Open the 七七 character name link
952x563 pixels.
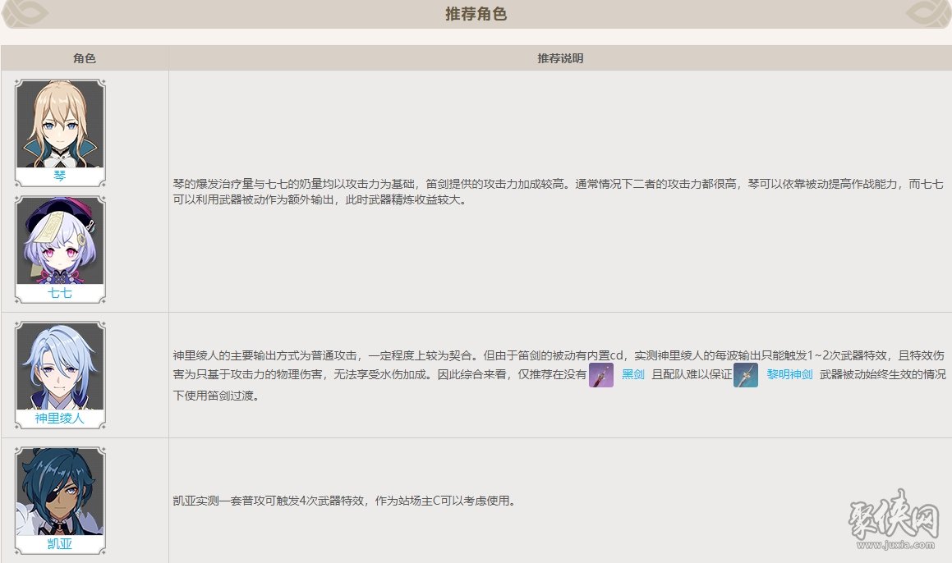(x=59, y=293)
